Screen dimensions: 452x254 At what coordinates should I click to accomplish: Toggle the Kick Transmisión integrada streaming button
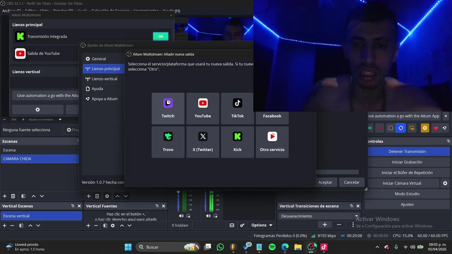[x=161, y=36]
